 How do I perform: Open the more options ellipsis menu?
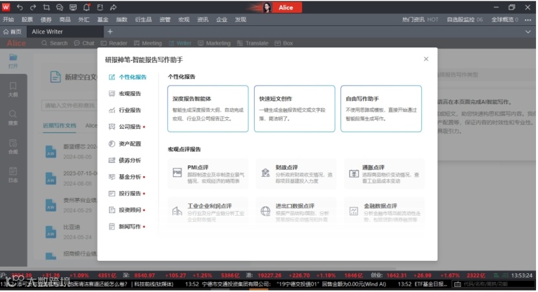click(x=528, y=20)
